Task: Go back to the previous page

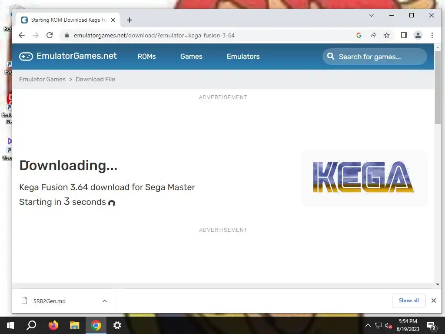Action: [22, 35]
